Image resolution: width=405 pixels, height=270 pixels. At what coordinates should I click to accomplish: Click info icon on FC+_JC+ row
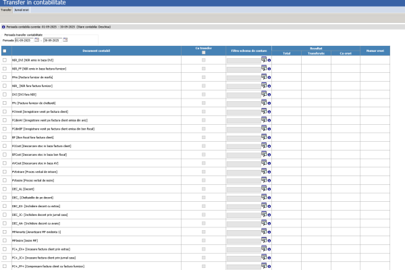pos(269,258)
